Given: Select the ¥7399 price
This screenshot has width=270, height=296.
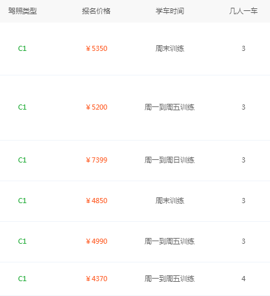Looking at the screenshot, I should click(x=96, y=160).
